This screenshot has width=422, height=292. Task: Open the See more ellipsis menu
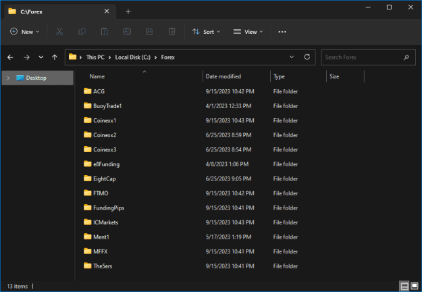click(282, 32)
